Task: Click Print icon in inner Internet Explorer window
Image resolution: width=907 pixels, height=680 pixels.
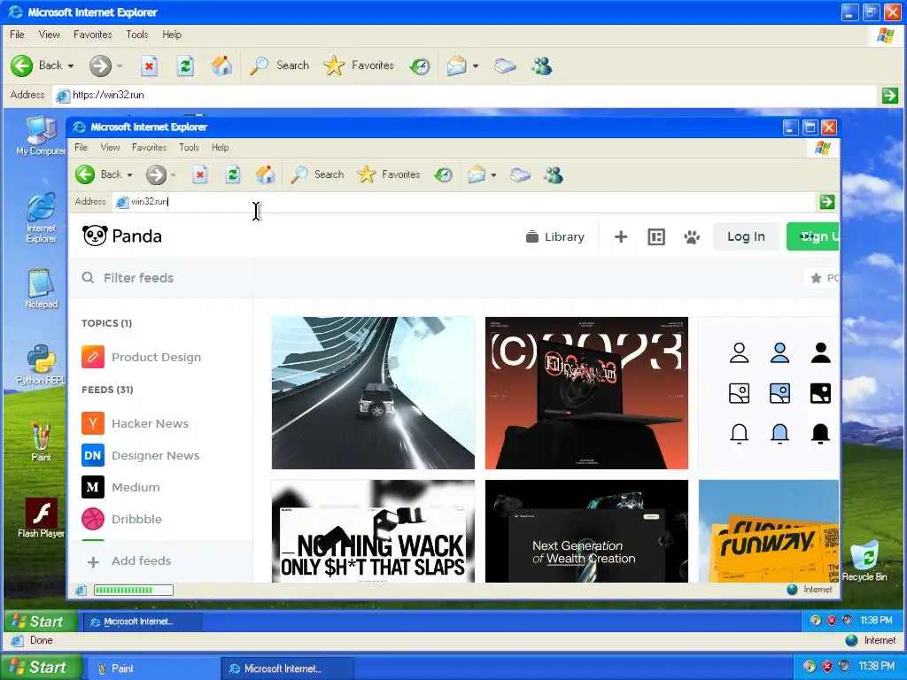Action: (520, 174)
